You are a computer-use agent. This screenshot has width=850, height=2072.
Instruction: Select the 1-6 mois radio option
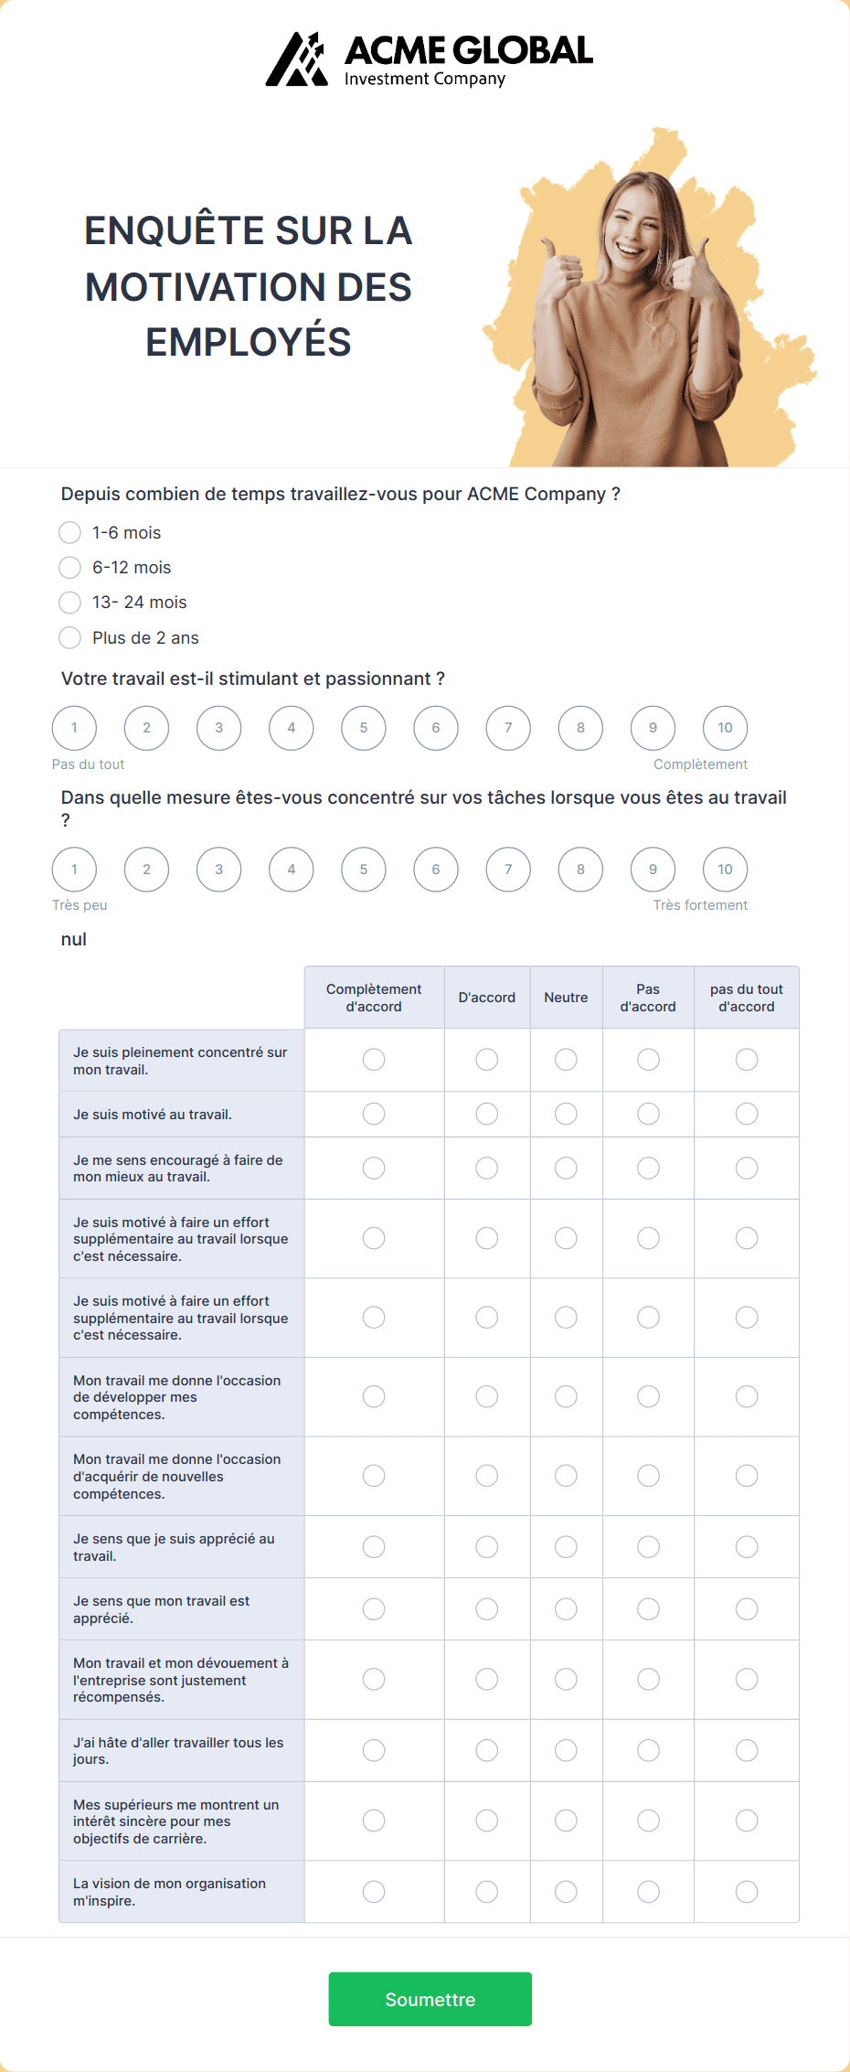[x=69, y=532]
